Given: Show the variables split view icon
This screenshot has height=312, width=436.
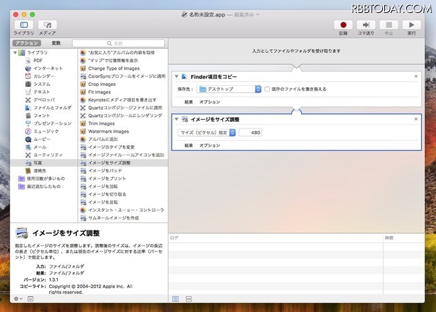Looking at the screenshot, I should pyautogui.click(x=189, y=299).
